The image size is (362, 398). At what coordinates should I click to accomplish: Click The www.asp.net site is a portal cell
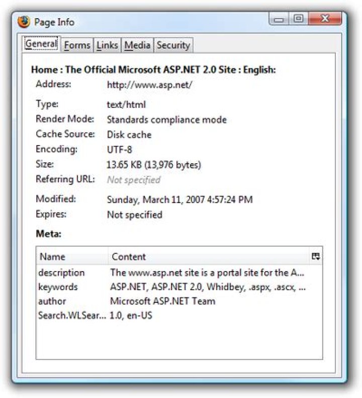(207, 273)
